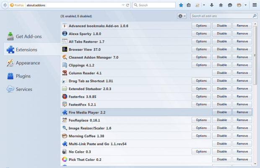Click the add-ons search magnifier icon
The height and width of the screenshot is (168, 260).
(255, 16)
